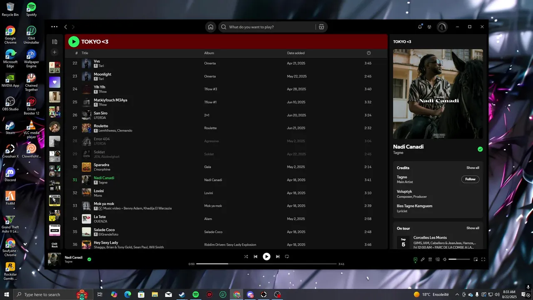
Task: Play the TOKYO <3 playlist
Action: (x=74, y=42)
